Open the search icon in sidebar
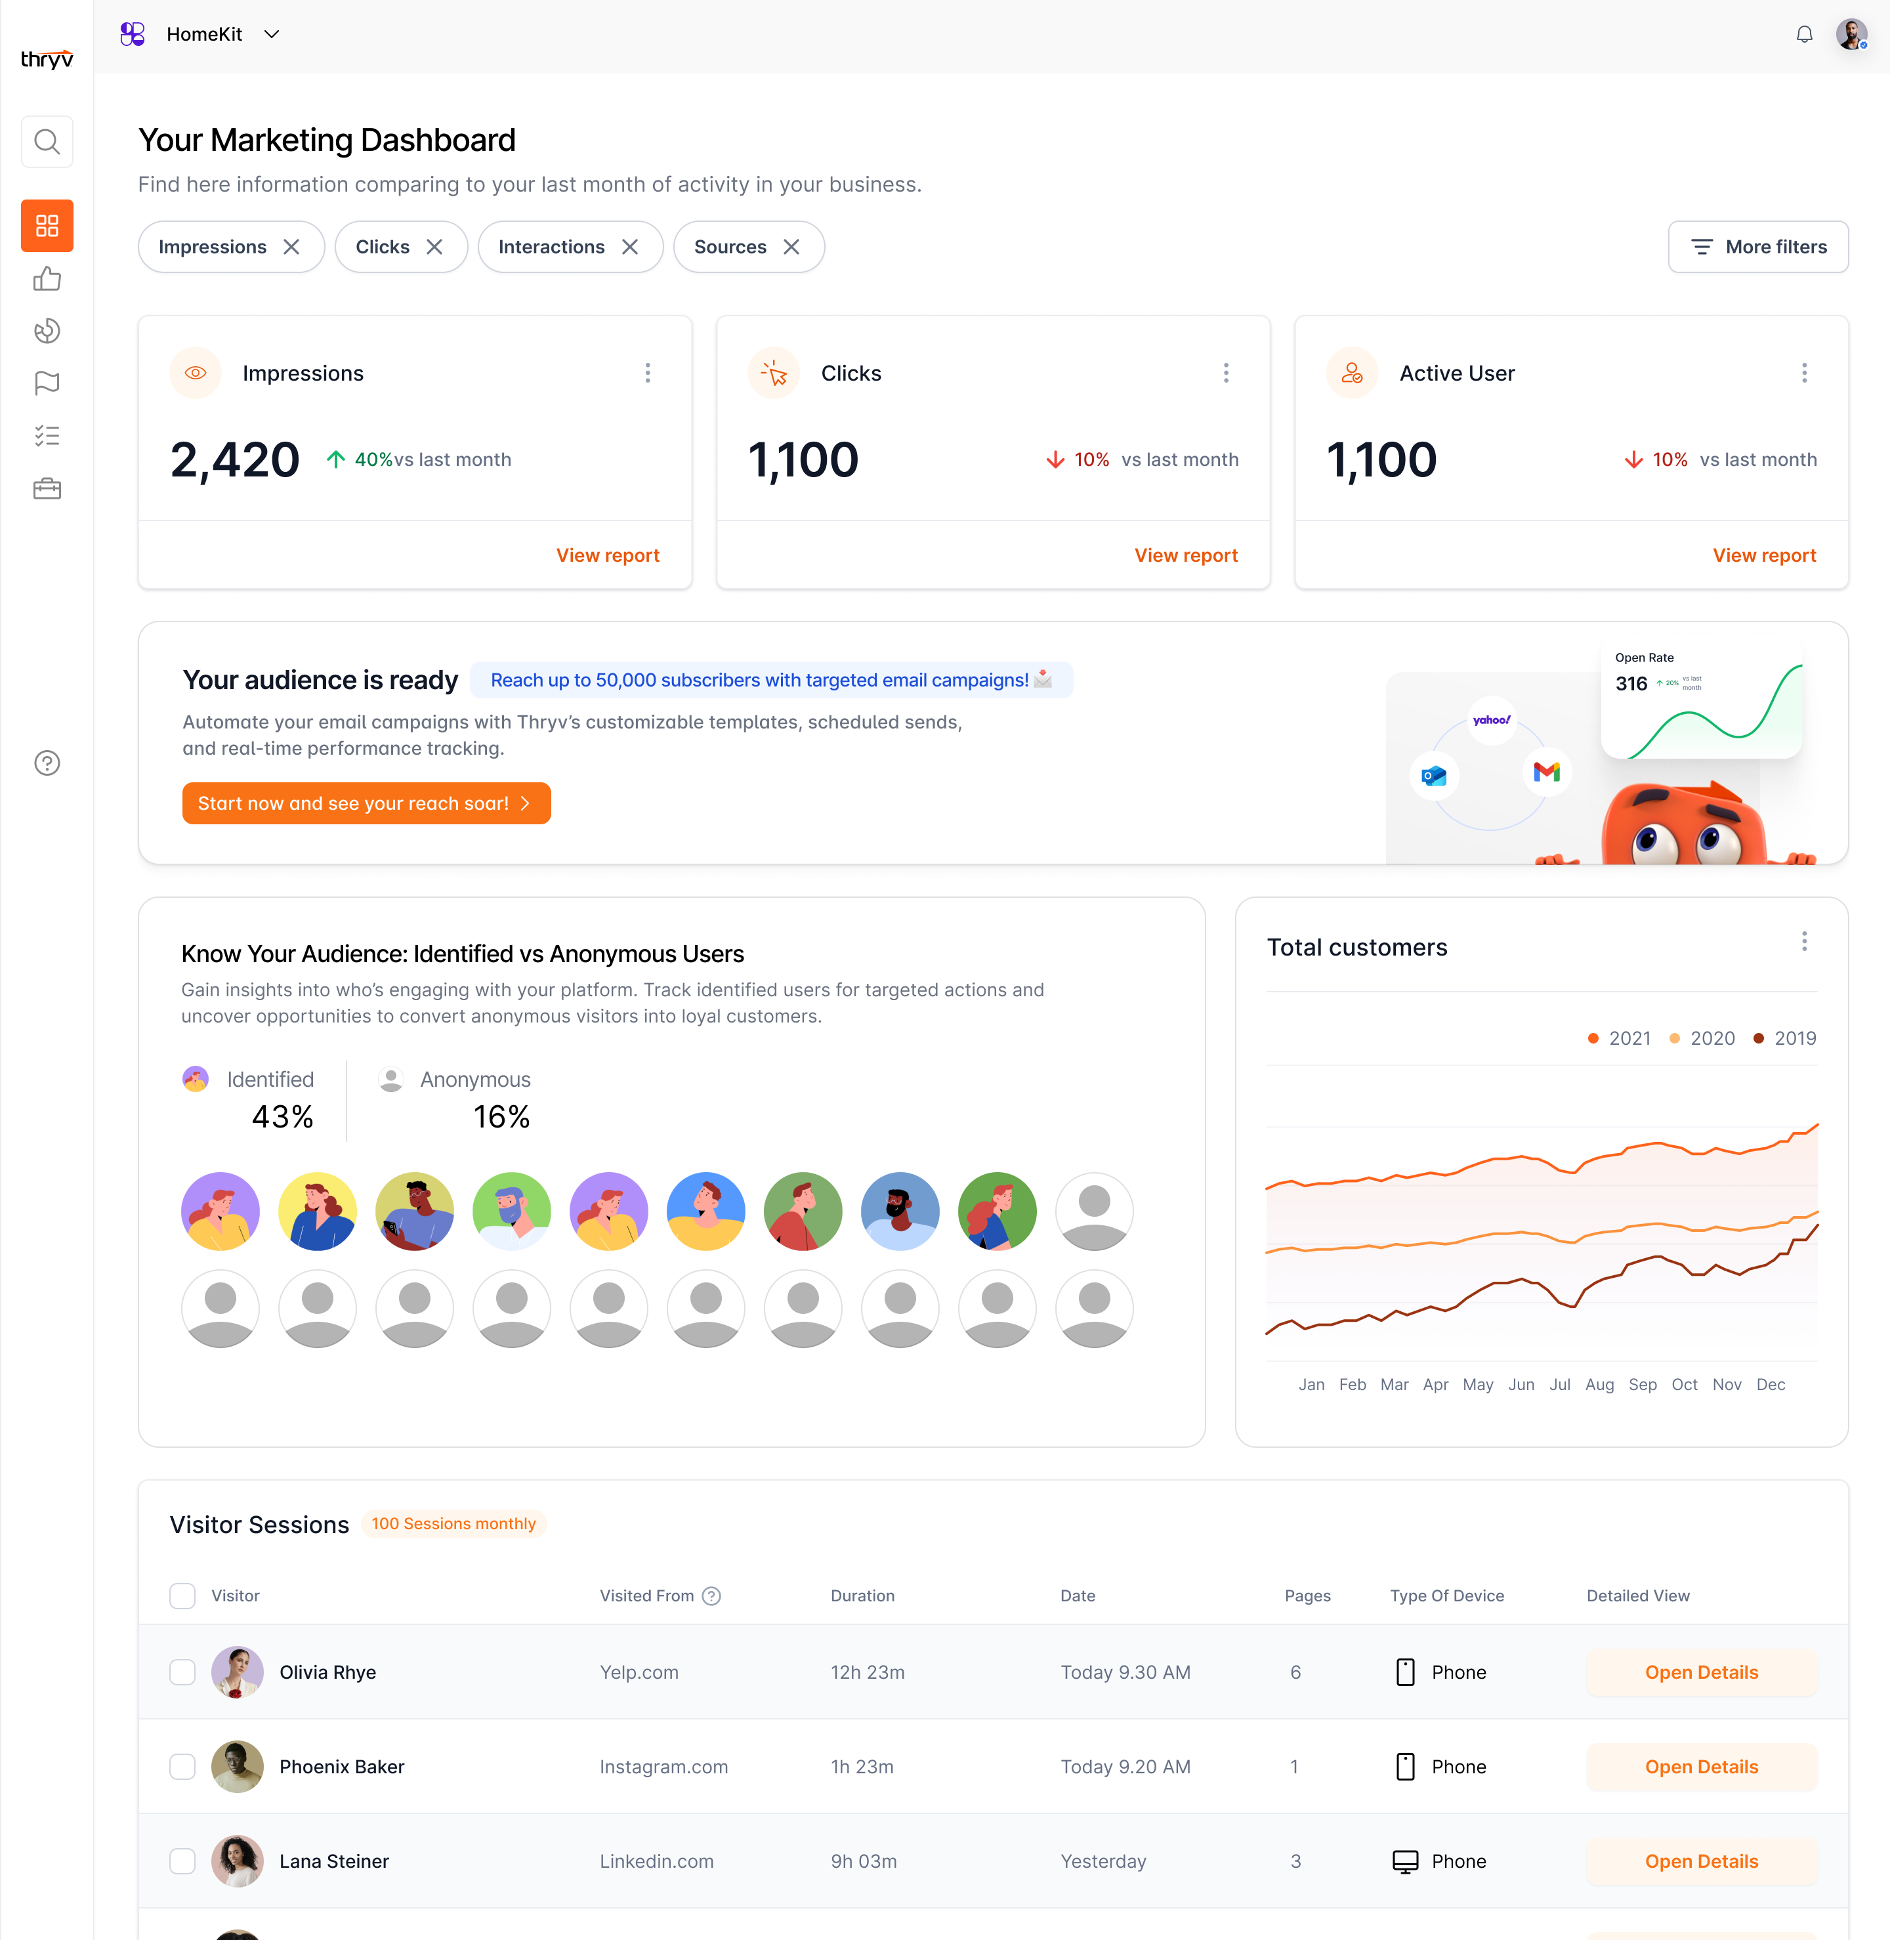 point(47,142)
